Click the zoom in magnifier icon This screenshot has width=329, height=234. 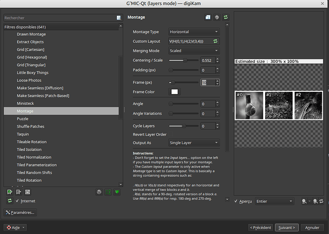(x=315, y=201)
